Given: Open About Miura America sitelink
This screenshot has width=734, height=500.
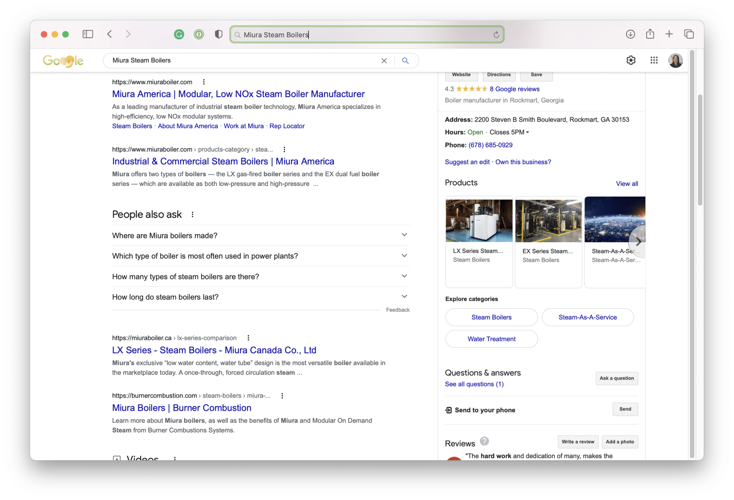Looking at the screenshot, I should click(x=188, y=126).
